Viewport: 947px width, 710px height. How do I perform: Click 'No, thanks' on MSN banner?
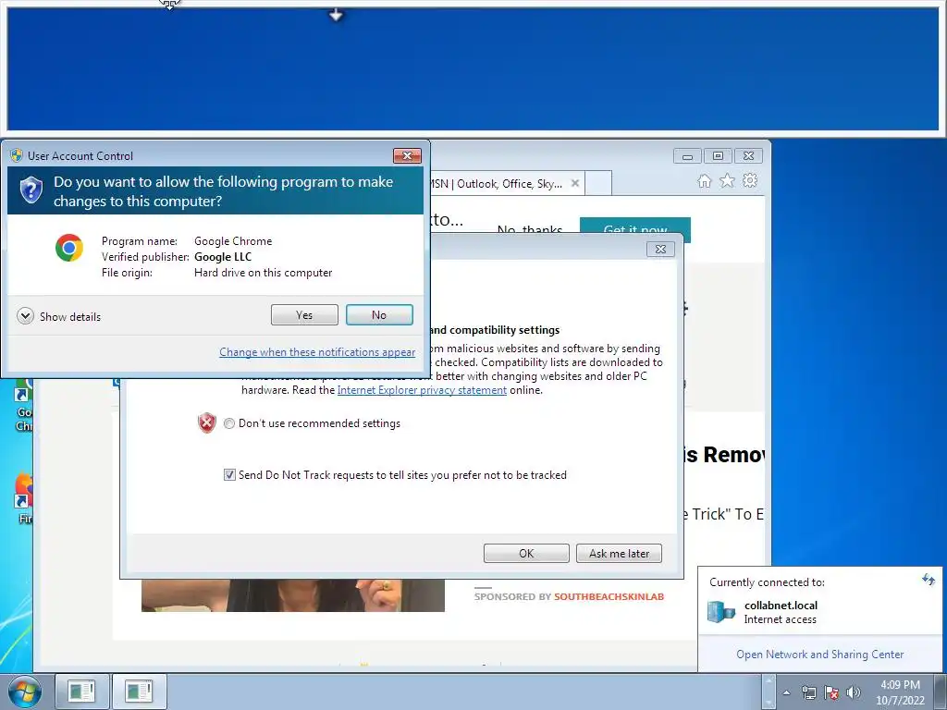tap(530, 229)
